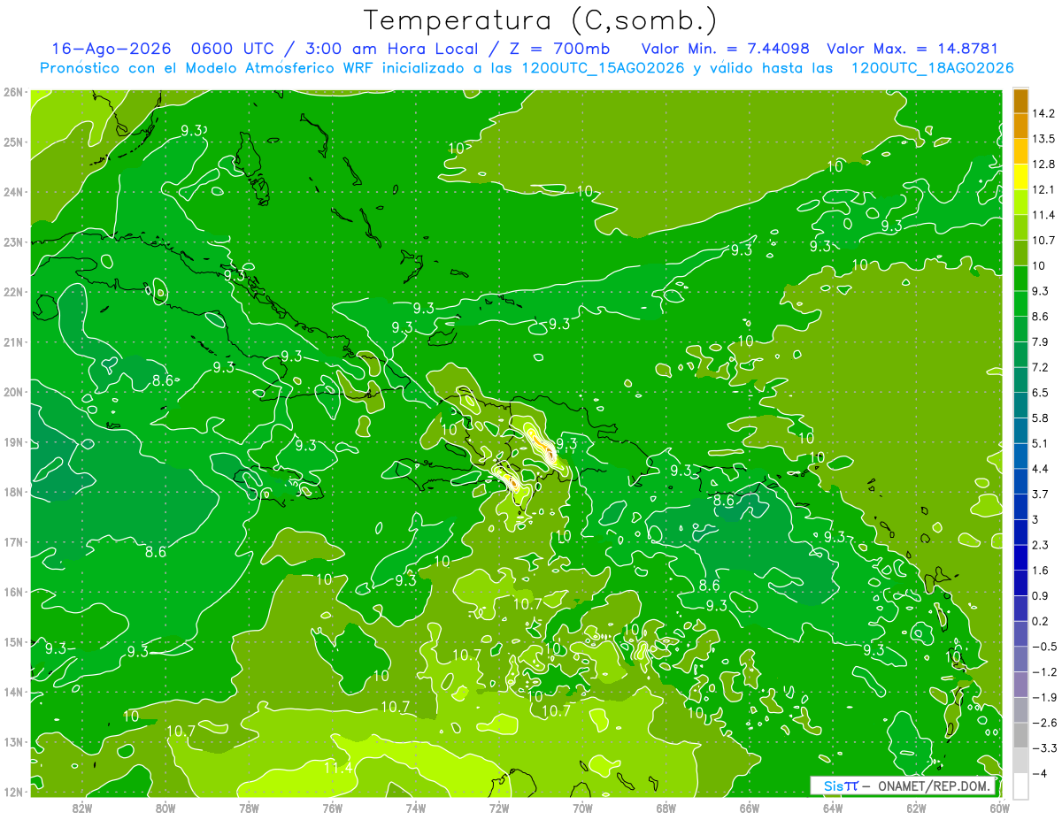Click the white legend swatch below -4
Image resolution: width=1062 pixels, height=820 pixels.
1020,786
